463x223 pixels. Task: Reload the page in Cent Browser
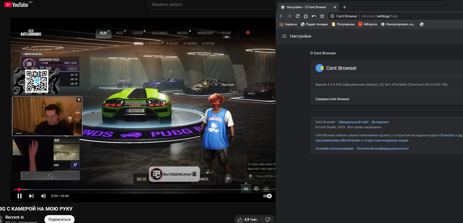[298, 16]
